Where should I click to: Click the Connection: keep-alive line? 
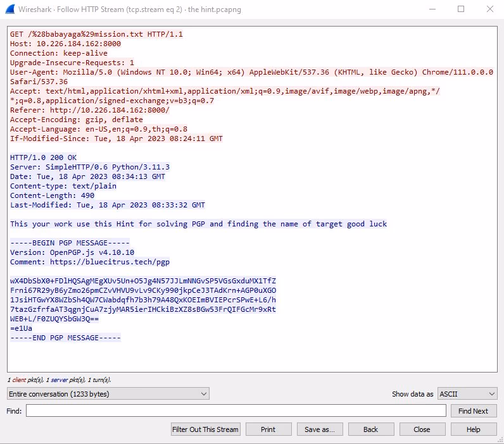click(59, 53)
